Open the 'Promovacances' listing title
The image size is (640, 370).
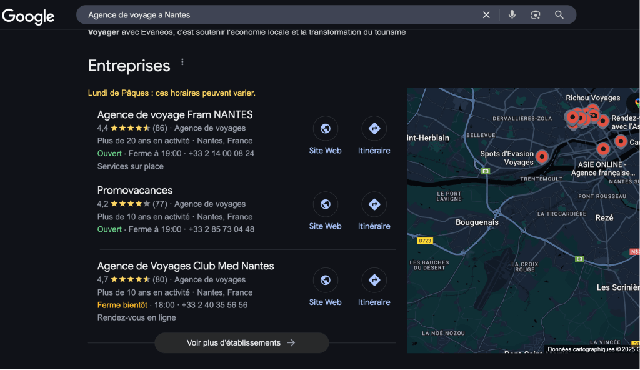pyautogui.click(x=135, y=190)
